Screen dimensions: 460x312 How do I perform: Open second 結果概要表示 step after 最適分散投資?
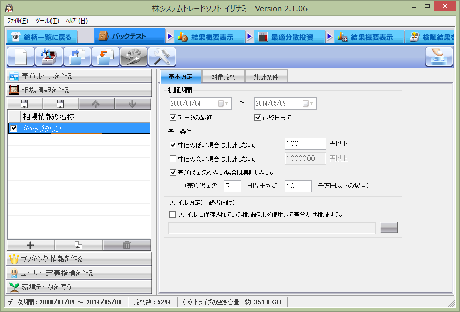pos(369,37)
